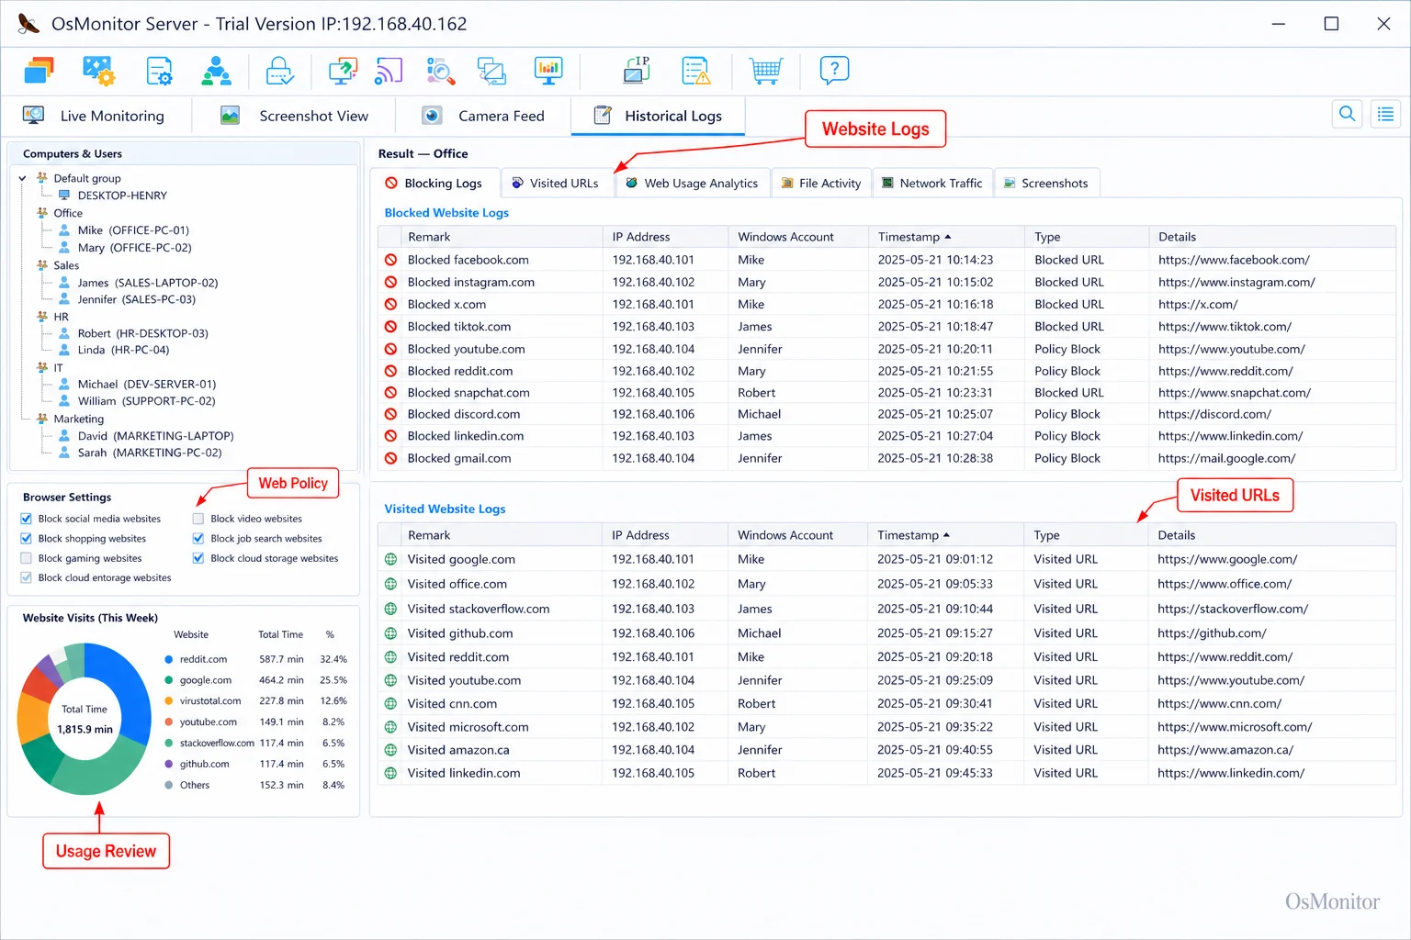Select the IT group in tree
The image size is (1411, 940).
[x=58, y=368]
